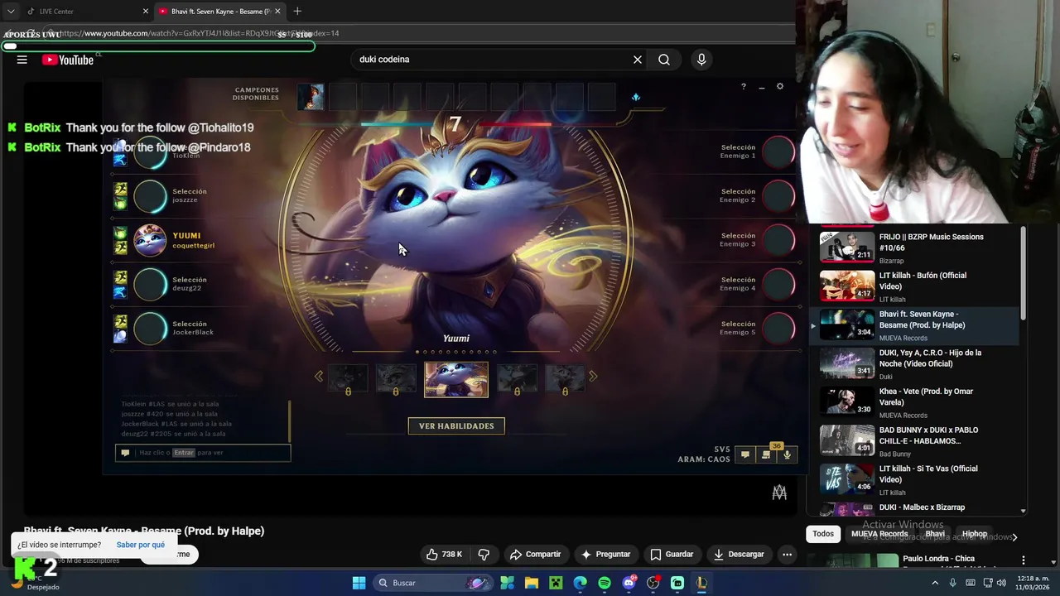The height and width of the screenshot is (596, 1060).
Task: Open a new browser tab
Action: click(297, 12)
